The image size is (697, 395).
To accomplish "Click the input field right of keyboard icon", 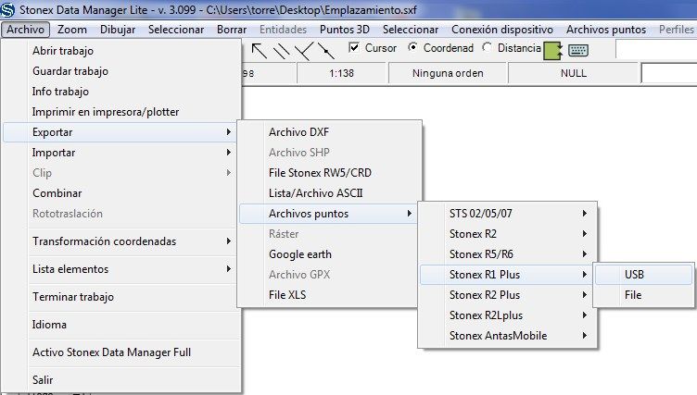I will point(656,49).
